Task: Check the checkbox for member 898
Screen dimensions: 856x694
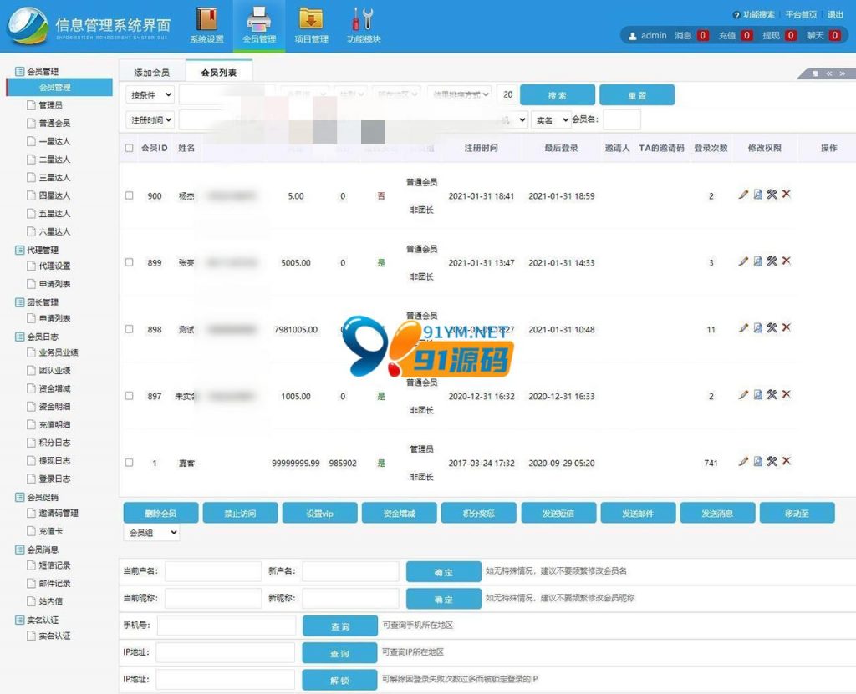Action: click(129, 329)
